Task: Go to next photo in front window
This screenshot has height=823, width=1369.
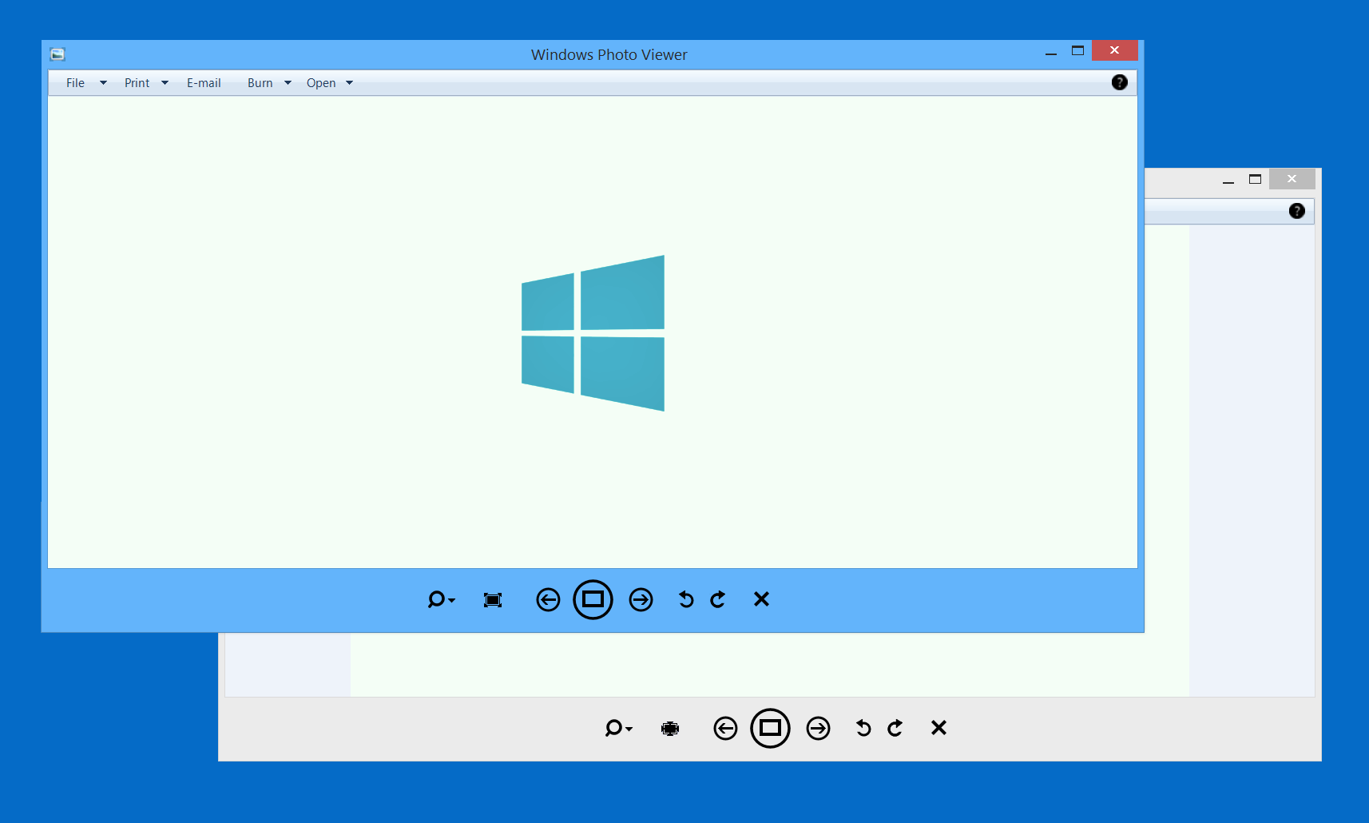Action: pos(641,599)
